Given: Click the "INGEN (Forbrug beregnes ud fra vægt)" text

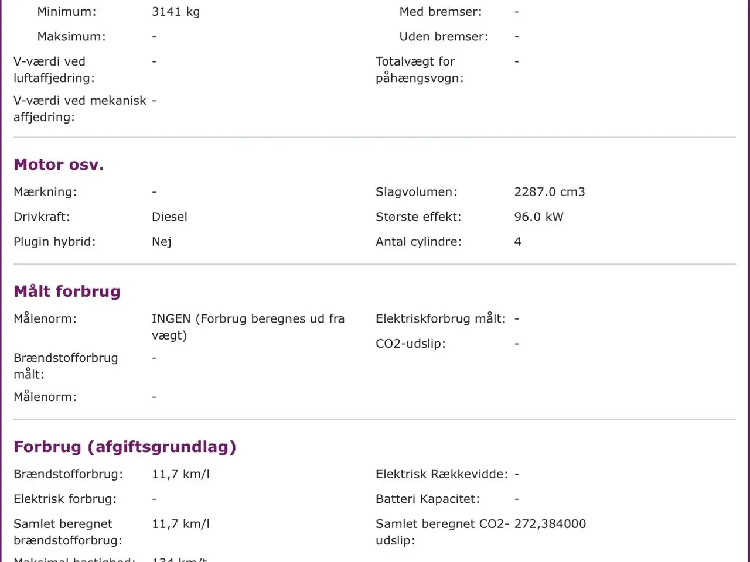Looking at the screenshot, I should tap(247, 327).
